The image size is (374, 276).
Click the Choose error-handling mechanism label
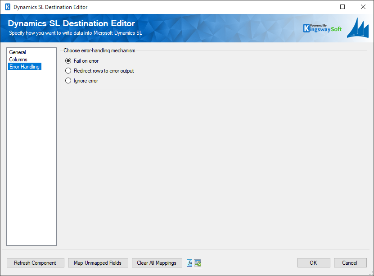pos(99,51)
